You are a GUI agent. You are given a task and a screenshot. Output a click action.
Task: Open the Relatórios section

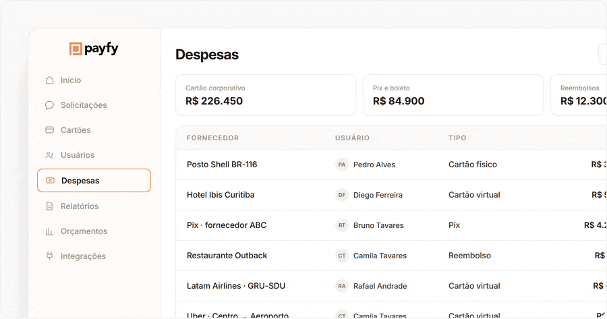click(94, 206)
